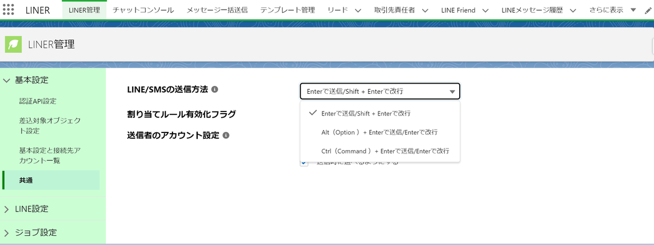Select Enterで送信/Shift + Enterで改行 option

coord(380,113)
